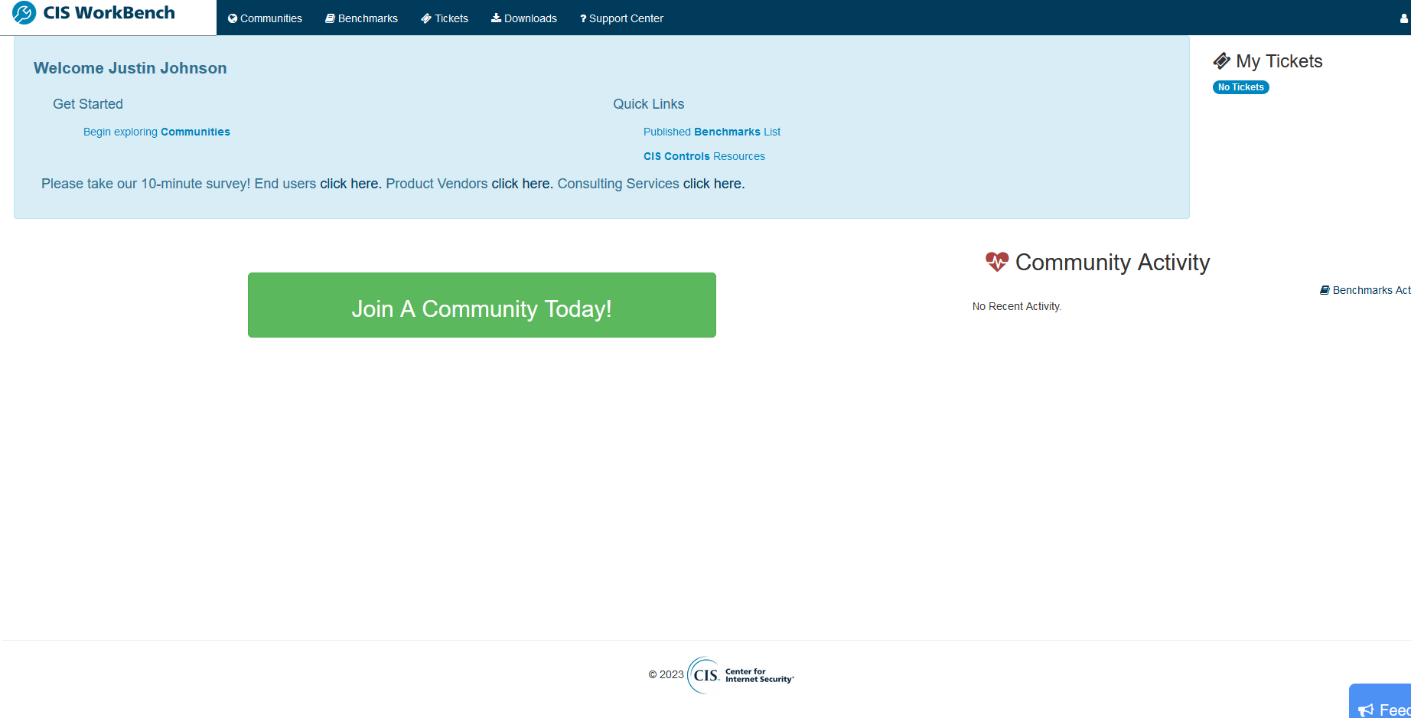Viewport: 1411px width, 718px height.
Task: Click the CIS Center for Internet Security logo
Action: pos(741,675)
